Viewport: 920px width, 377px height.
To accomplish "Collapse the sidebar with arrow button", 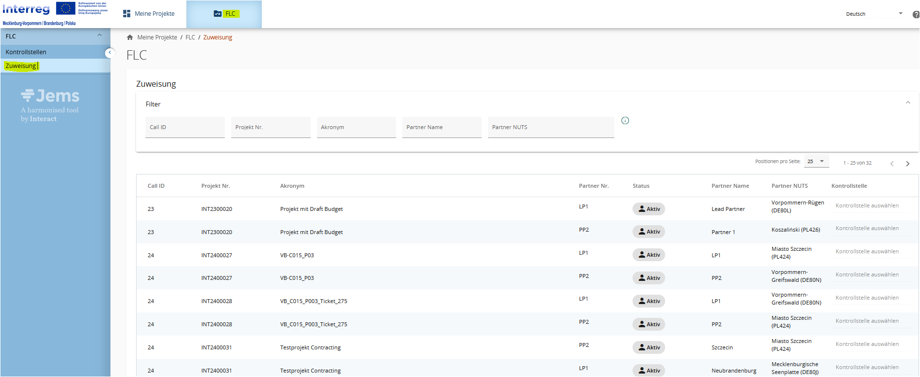I will coord(109,53).
